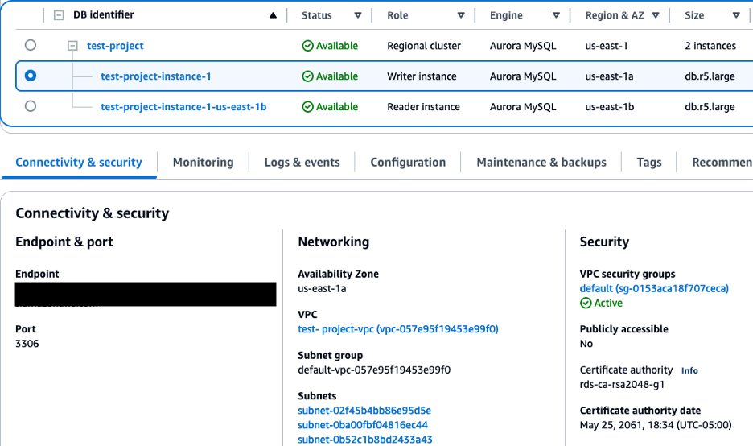Click the Active security group status icon
Image resolution: width=753 pixels, height=446 pixels.
[x=586, y=304]
